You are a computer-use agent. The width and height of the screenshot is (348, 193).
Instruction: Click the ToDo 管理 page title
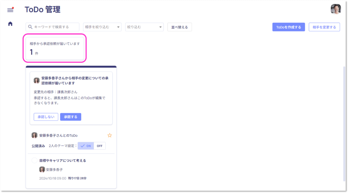(x=42, y=9)
